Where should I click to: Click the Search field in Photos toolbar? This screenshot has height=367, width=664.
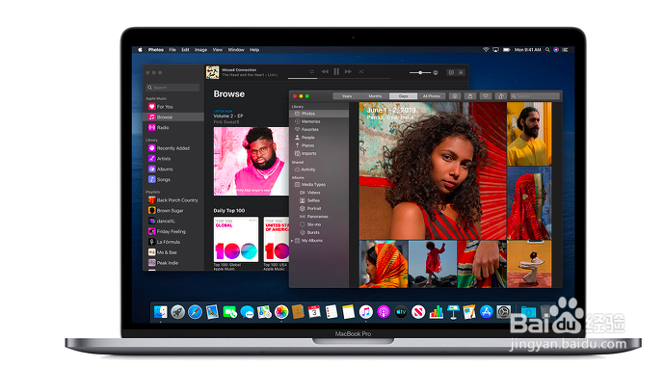click(535, 96)
